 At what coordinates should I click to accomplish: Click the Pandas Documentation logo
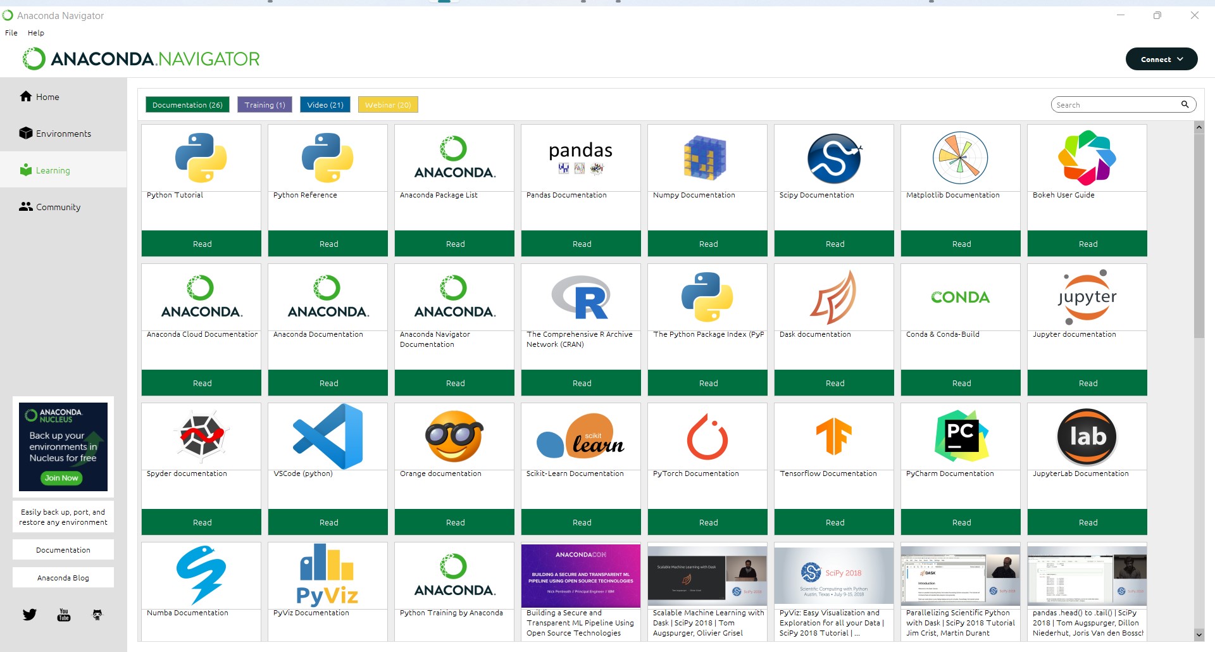(580, 158)
